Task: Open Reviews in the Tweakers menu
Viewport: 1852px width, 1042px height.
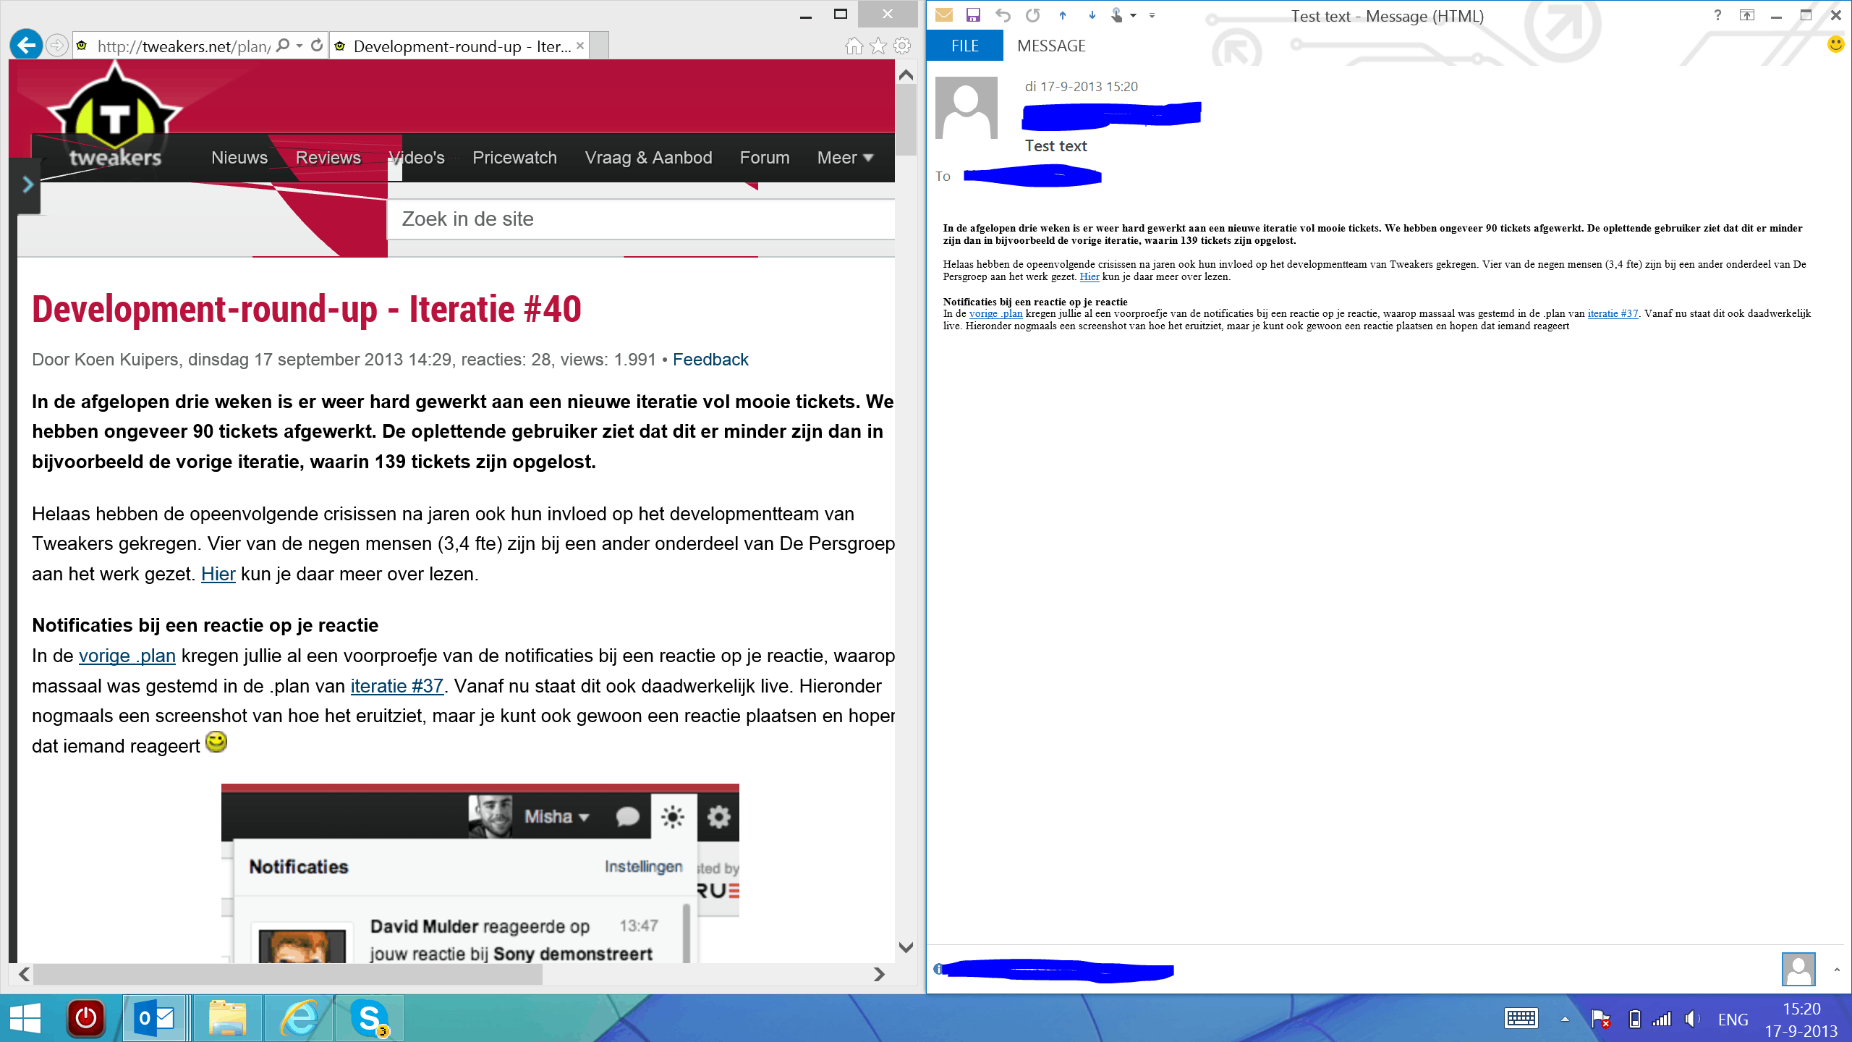Action: (x=328, y=158)
